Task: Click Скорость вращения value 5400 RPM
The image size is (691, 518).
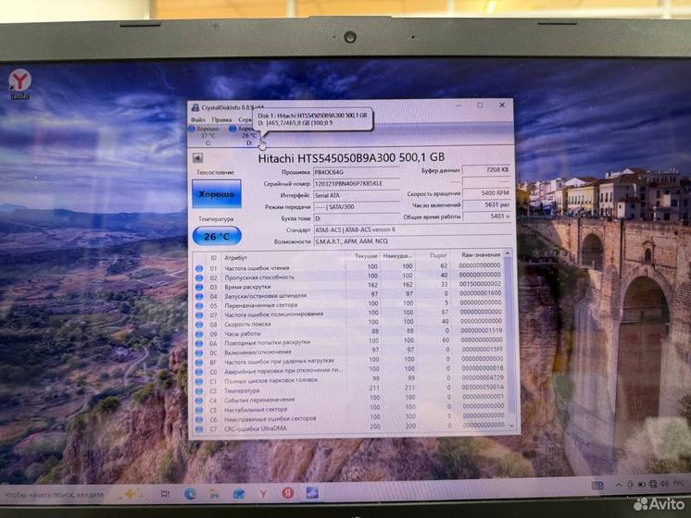Action: (486, 192)
